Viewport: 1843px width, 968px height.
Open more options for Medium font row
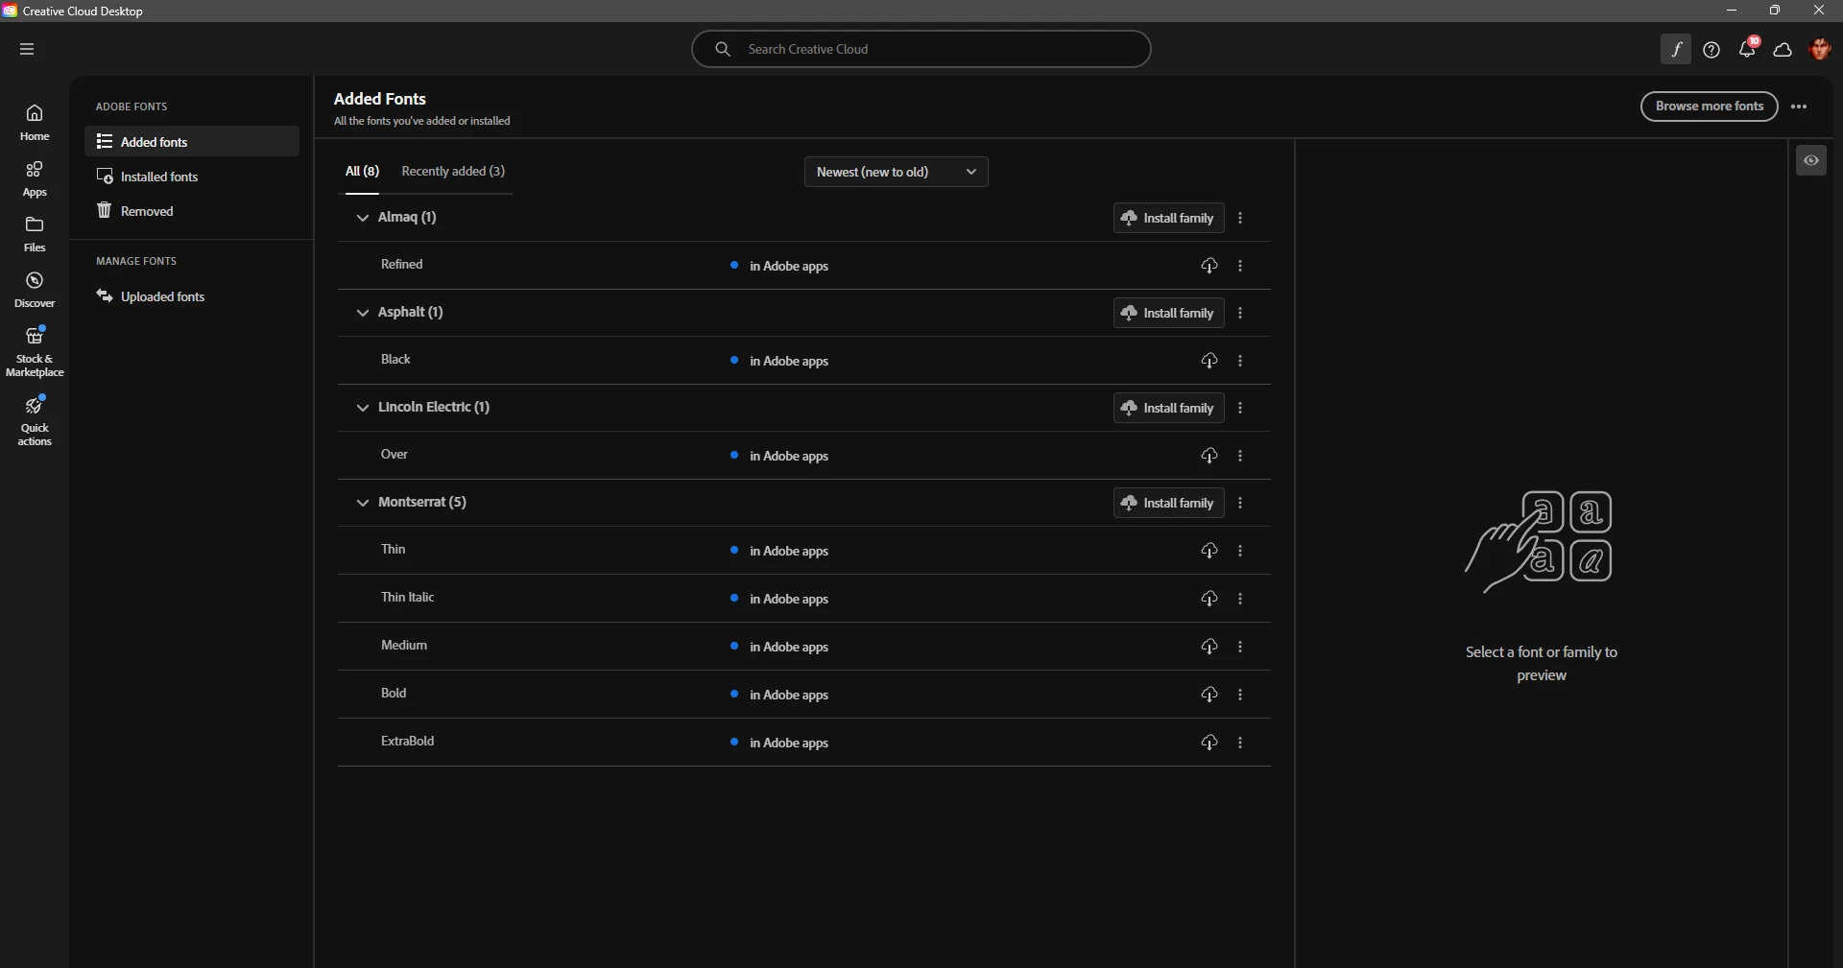pyautogui.click(x=1240, y=647)
